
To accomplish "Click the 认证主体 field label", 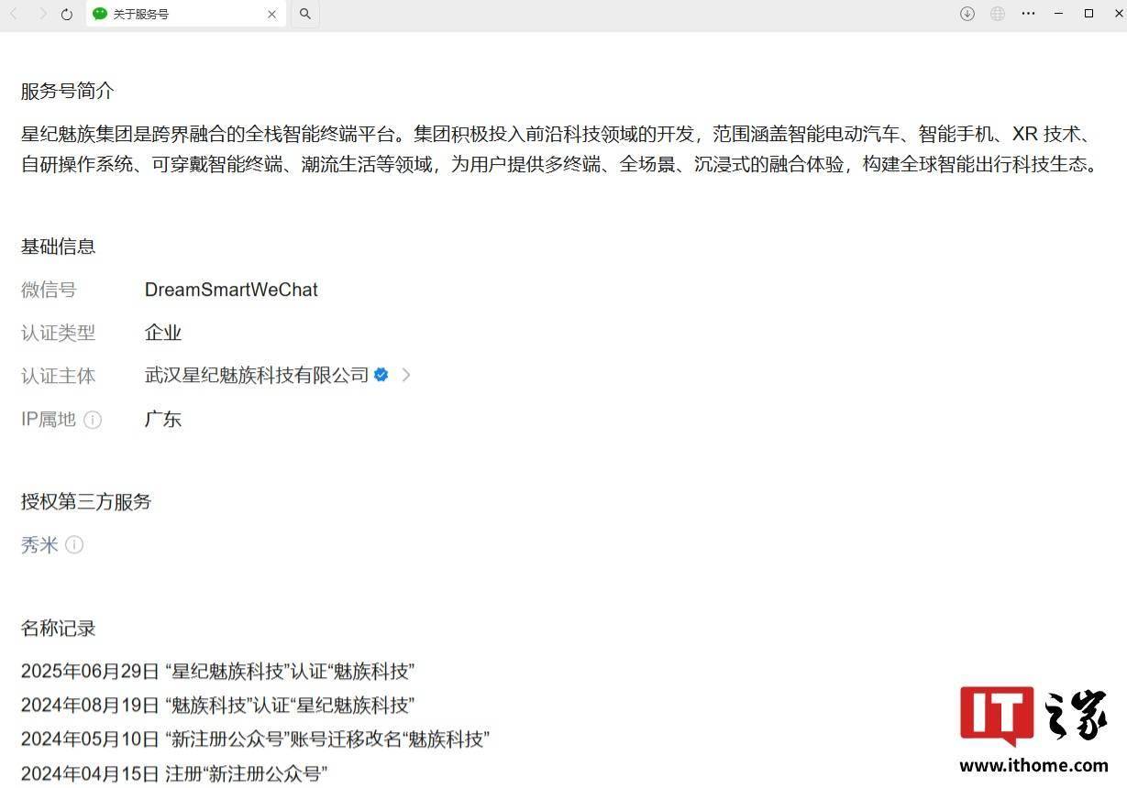I will [58, 376].
